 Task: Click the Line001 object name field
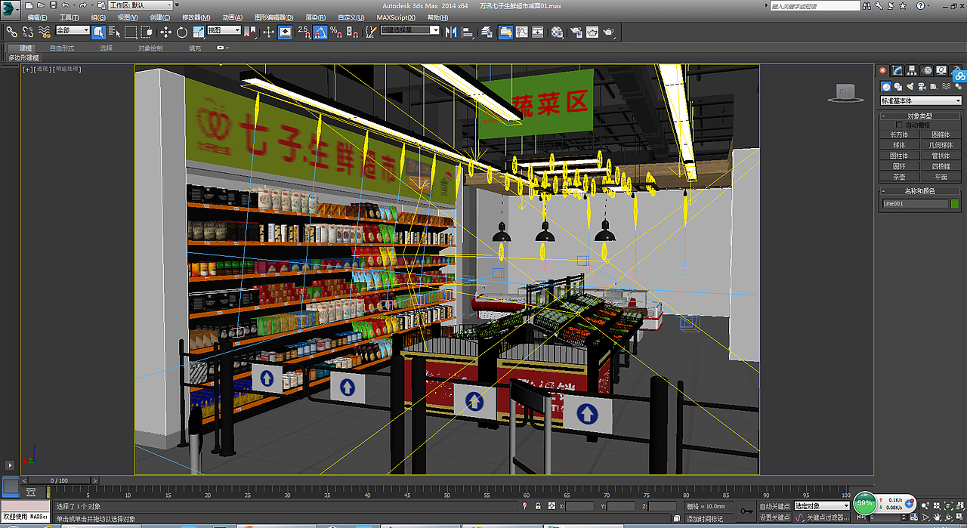point(915,203)
